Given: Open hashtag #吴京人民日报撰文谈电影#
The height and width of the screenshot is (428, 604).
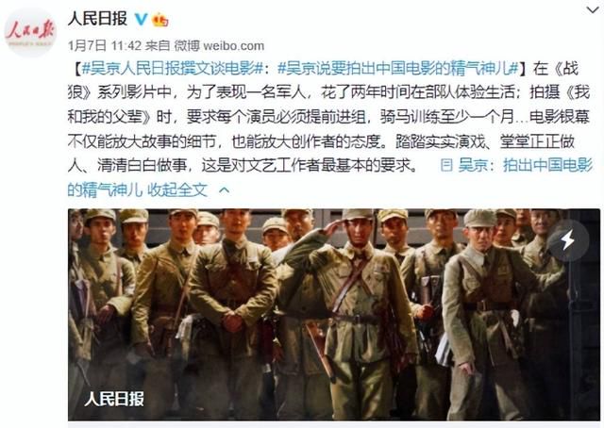Looking at the screenshot, I should (x=174, y=69).
